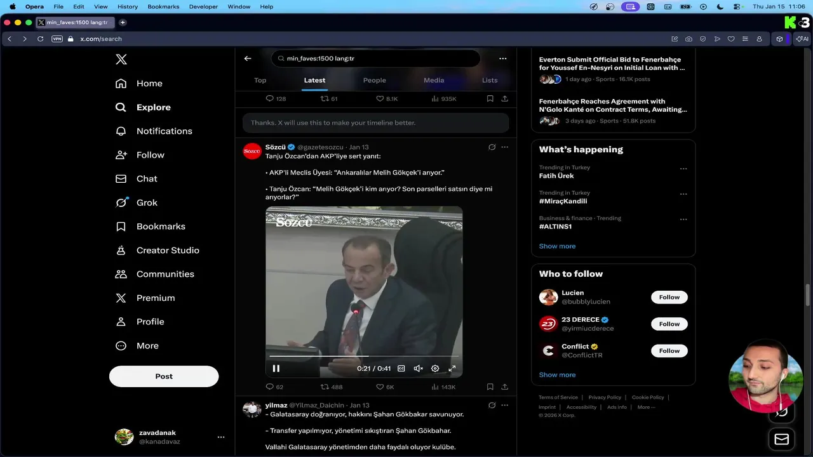The height and width of the screenshot is (457, 813).
Task: Open the messages envelope drawer button
Action: (782, 439)
